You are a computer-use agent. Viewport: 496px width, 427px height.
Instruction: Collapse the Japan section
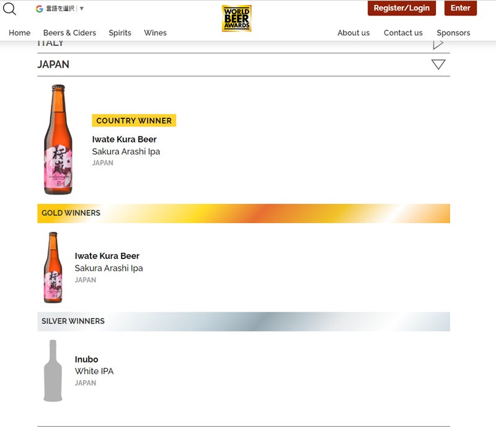pos(438,64)
